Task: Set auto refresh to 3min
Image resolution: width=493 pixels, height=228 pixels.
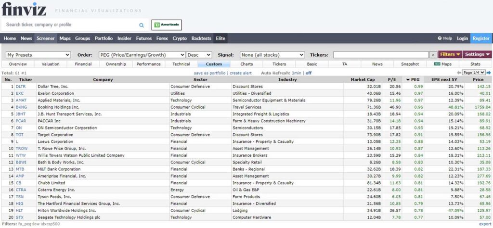Action: [296, 73]
